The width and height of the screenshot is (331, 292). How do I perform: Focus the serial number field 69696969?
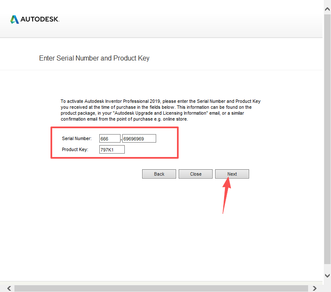coord(139,138)
